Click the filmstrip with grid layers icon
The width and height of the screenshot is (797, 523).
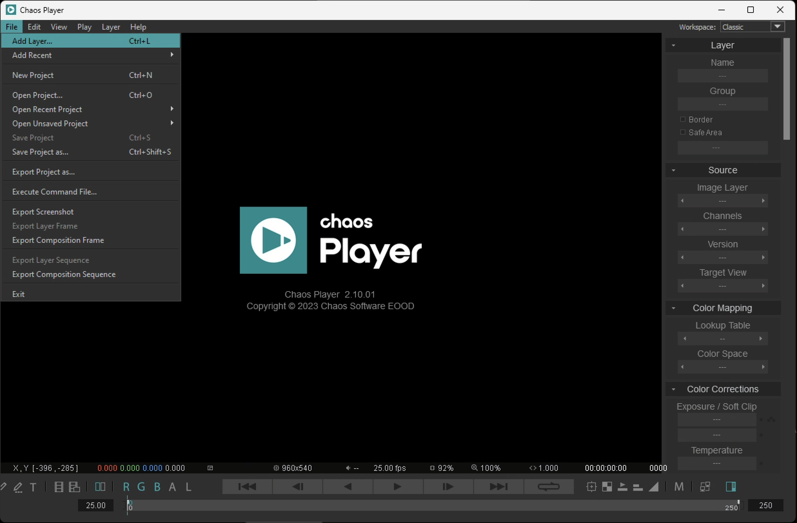tap(74, 487)
